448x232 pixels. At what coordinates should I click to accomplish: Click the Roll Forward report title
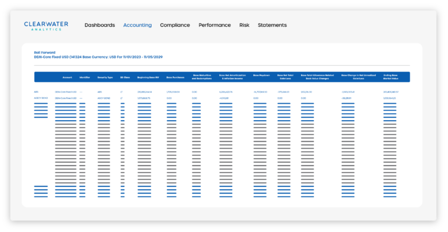44,52
